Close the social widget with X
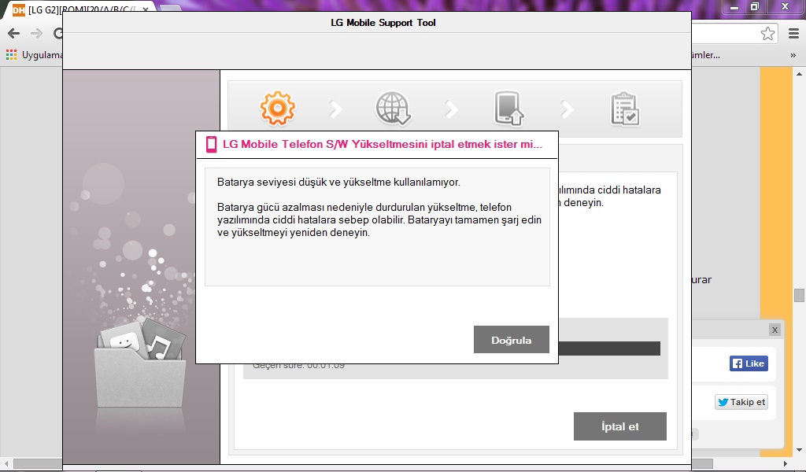806x472 pixels. pyautogui.click(x=775, y=330)
